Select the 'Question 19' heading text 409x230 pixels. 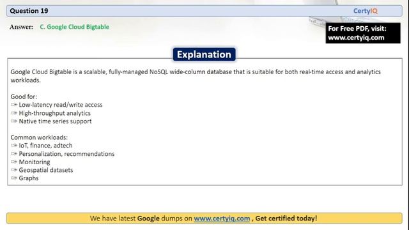click(29, 11)
